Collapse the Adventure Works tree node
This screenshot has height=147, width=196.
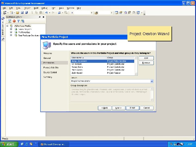(8, 26)
